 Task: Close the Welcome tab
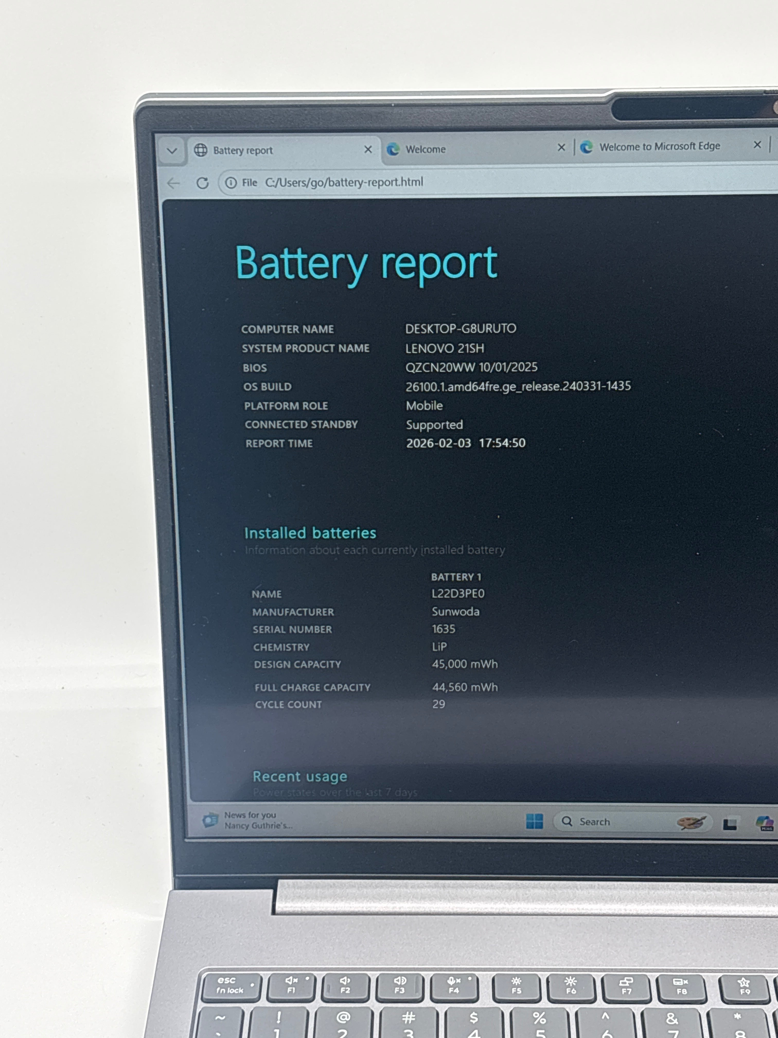561,147
